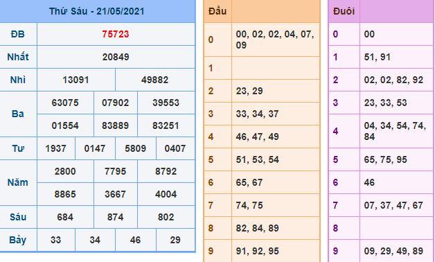
Task: Click the '04, 34, 54, 74, 84' cell
Action: coord(396,131)
